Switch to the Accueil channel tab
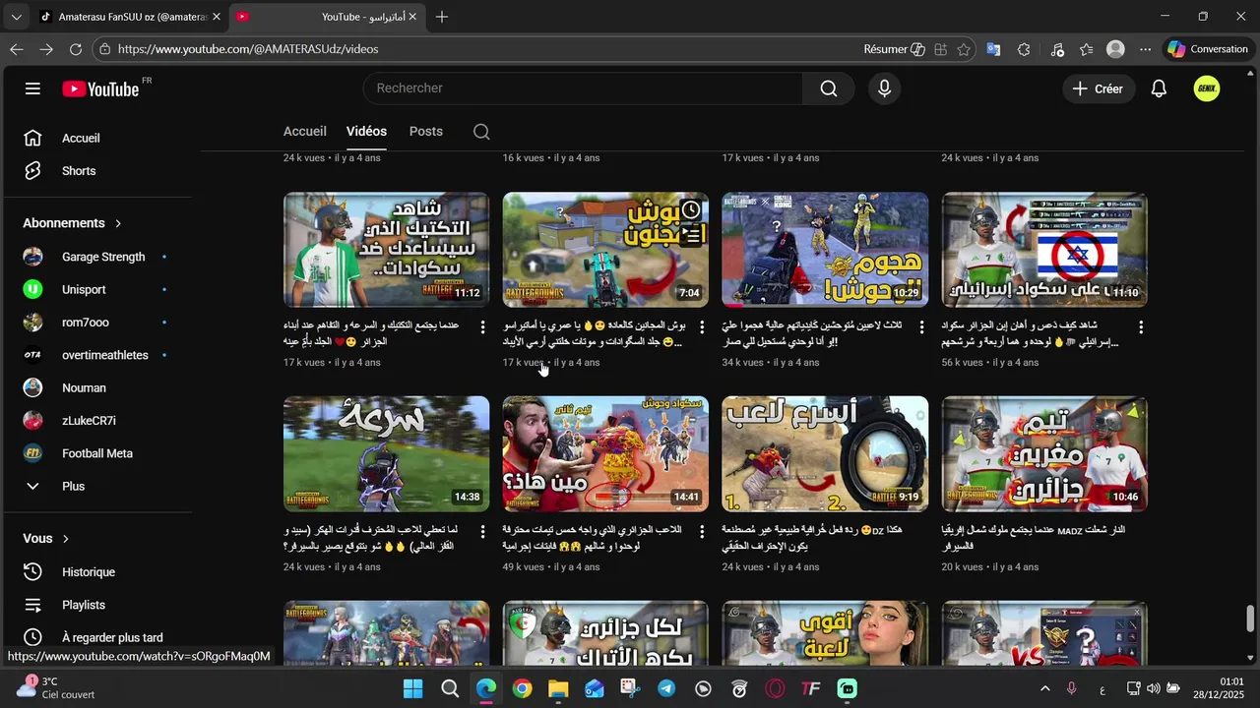Viewport: 1260px width, 708px height. (305, 132)
